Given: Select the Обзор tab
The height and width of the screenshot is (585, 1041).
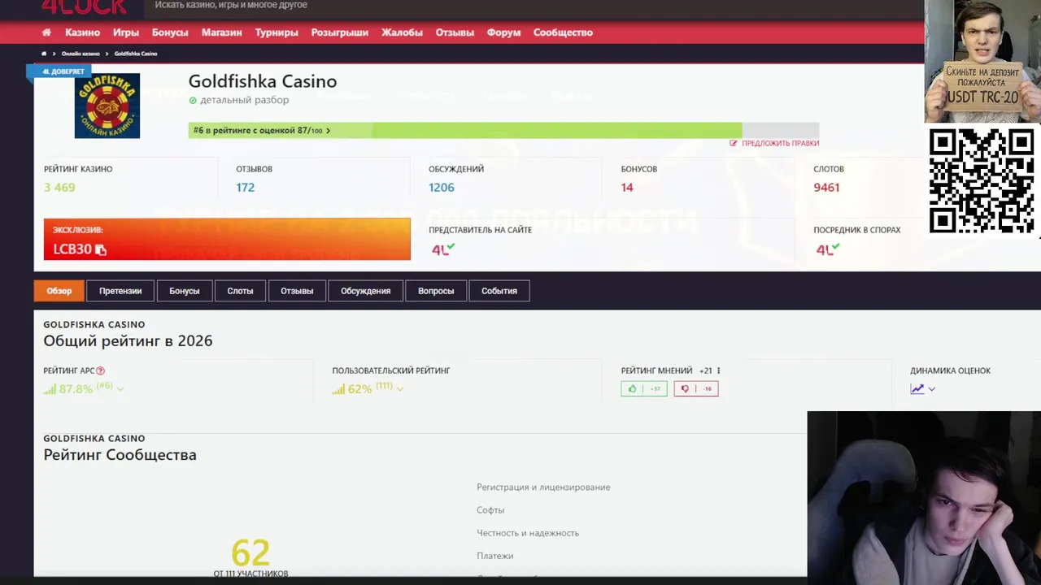Looking at the screenshot, I should point(59,291).
